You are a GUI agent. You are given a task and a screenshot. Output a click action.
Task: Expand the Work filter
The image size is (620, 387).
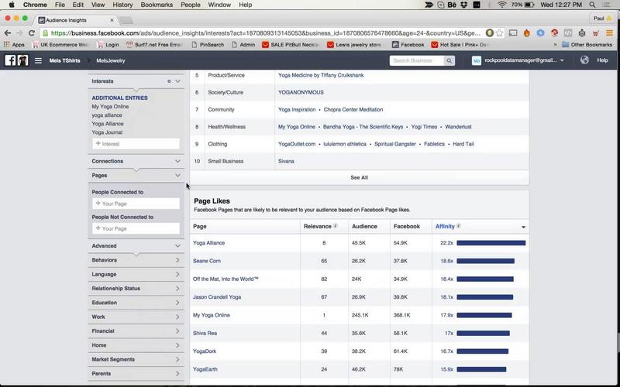[x=136, y=317]
